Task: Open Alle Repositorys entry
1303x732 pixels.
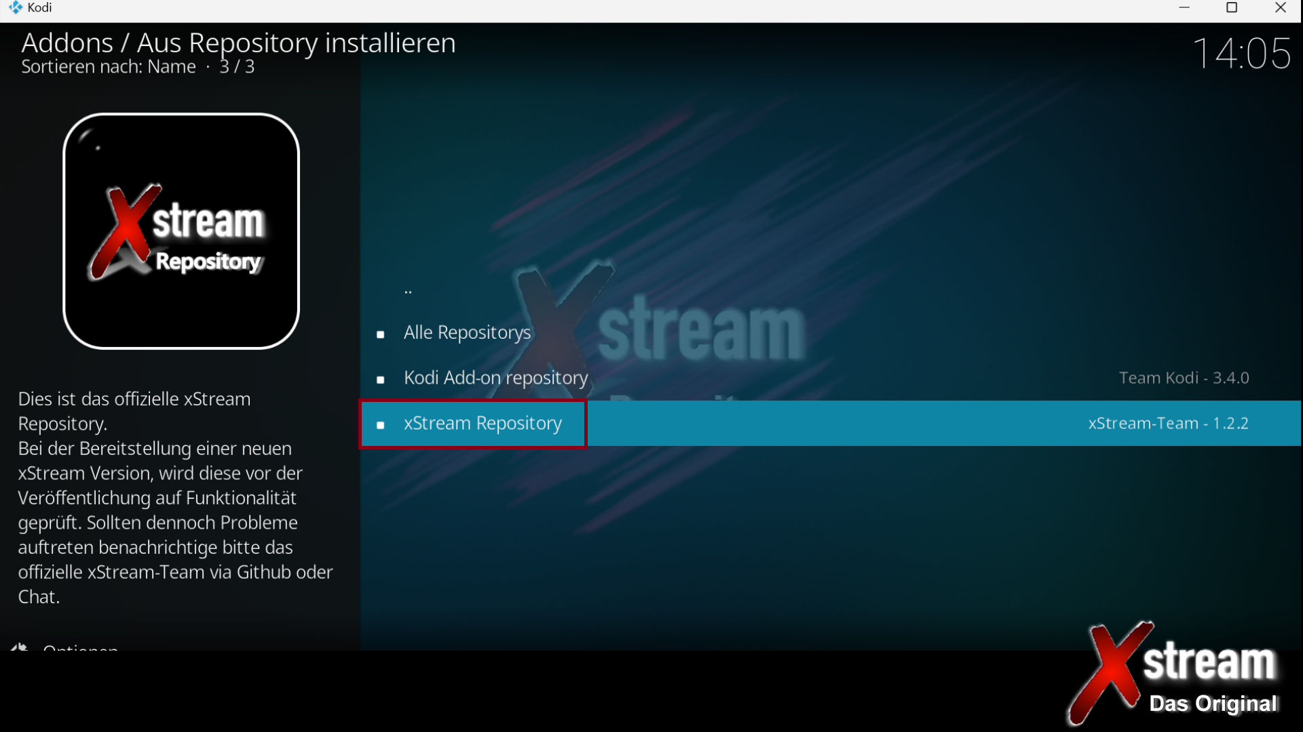Action: 467,333
